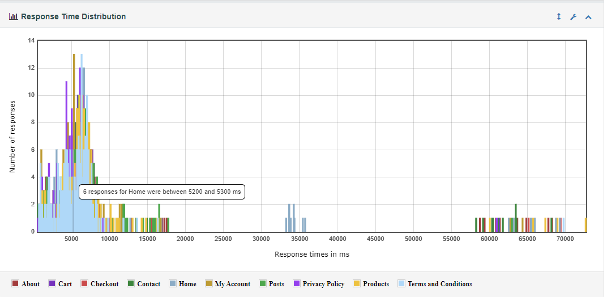Toggle the Privacy Policy series
Image resolution: width=607 pixels, height=297 pixels.
[x=323, y=284]
